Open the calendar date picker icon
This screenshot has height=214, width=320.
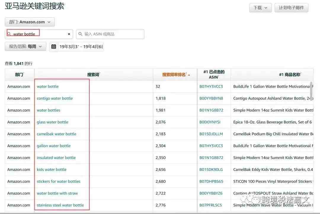coord(53,47)
